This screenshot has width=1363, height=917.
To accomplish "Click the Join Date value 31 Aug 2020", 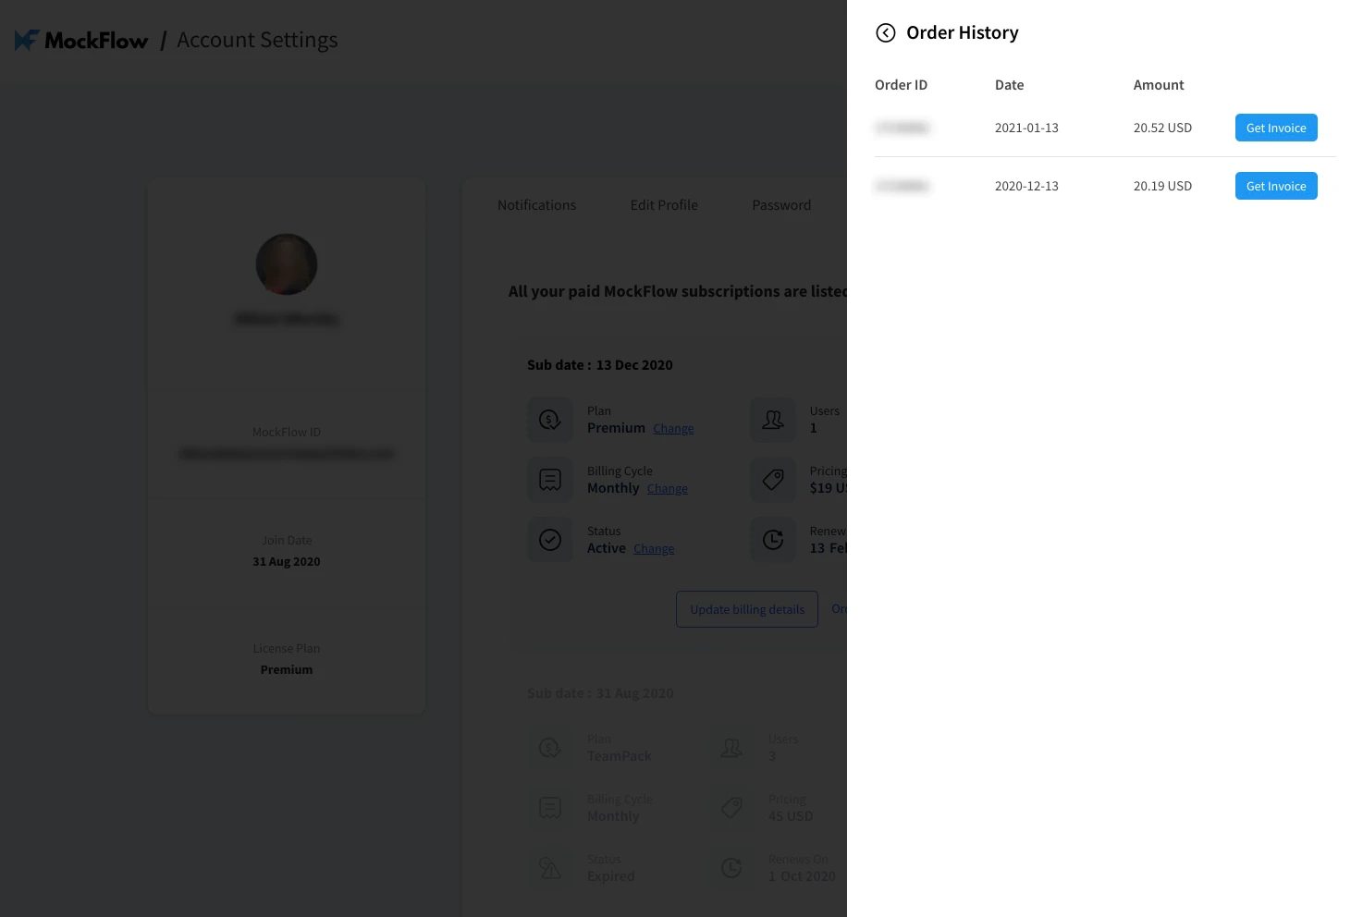I will coord(287,562).
